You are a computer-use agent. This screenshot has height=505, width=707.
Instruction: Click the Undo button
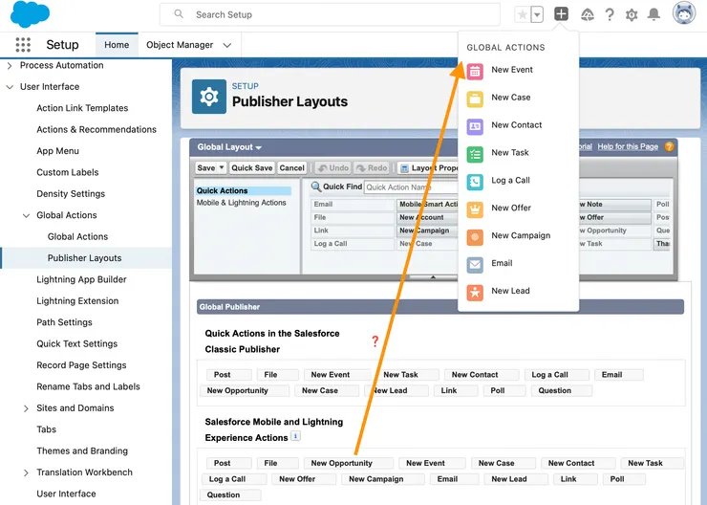pos(332,168)
